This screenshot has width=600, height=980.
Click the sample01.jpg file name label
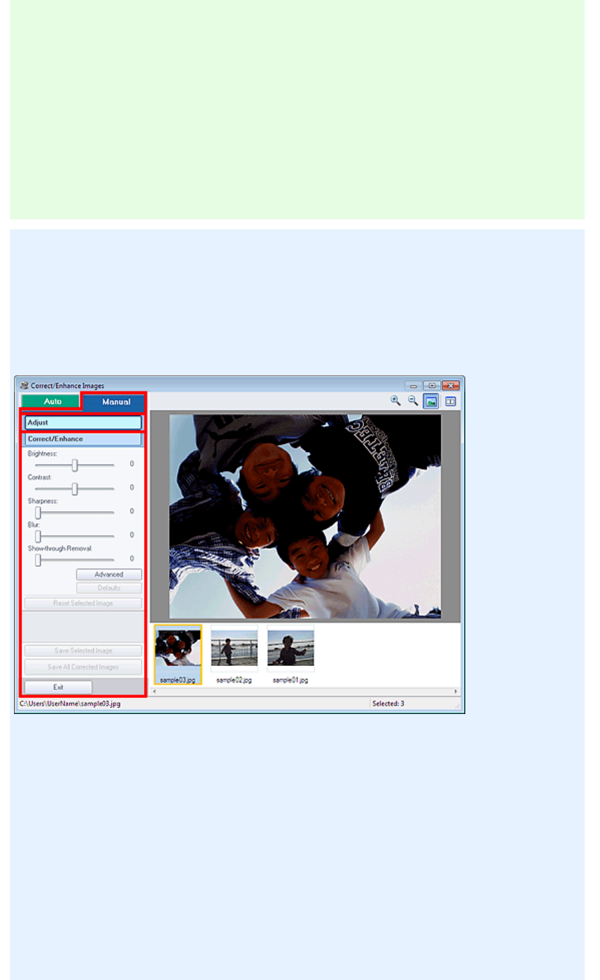[x=291, y=681]
